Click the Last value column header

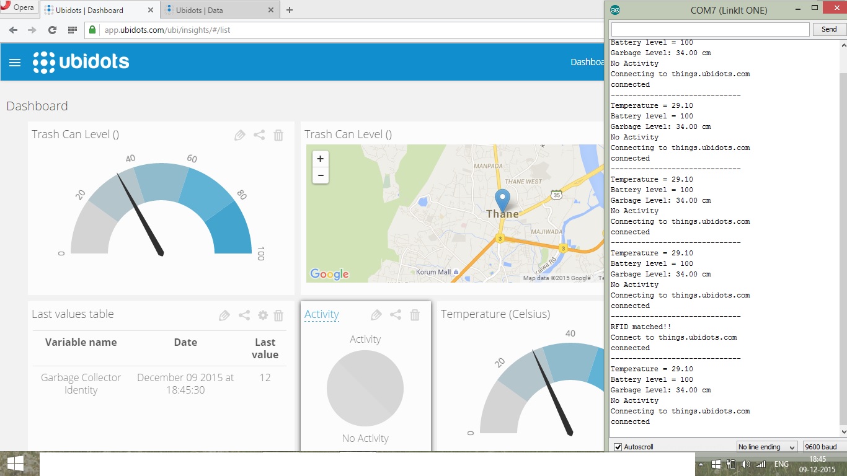(x=265, y=348)
